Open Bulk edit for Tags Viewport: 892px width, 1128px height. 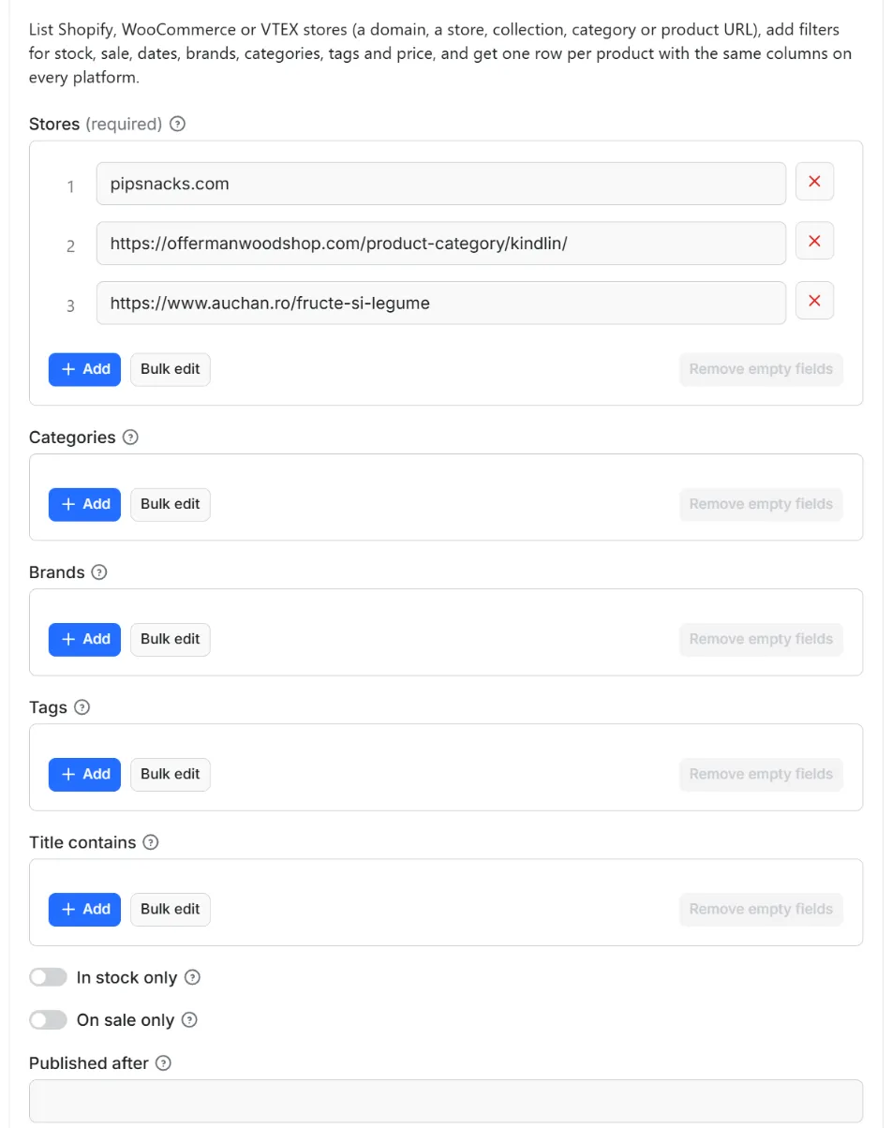171,774
